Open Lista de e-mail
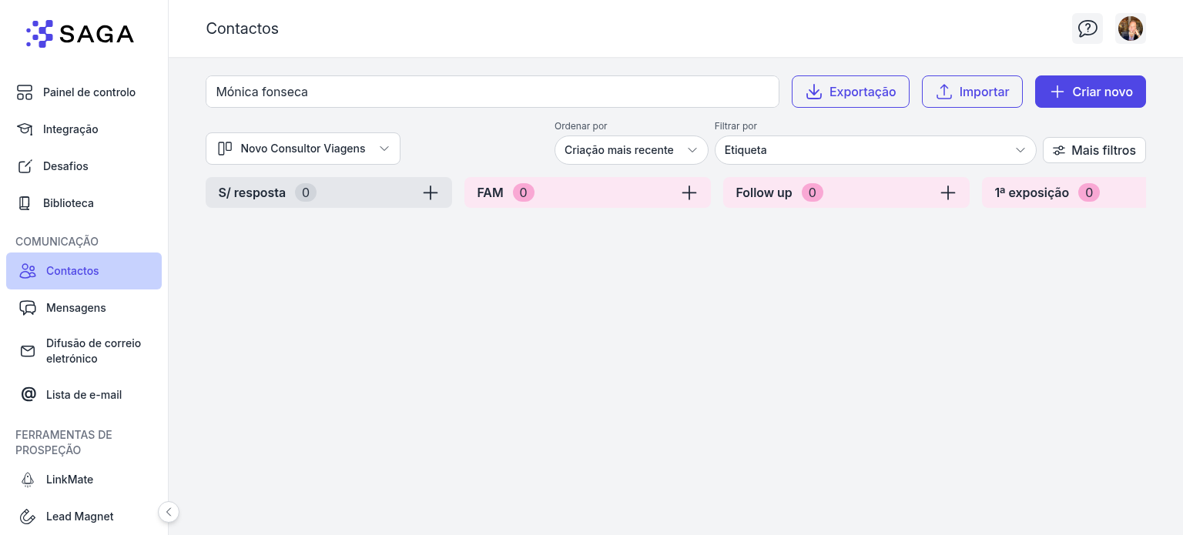 pos(83,395)
